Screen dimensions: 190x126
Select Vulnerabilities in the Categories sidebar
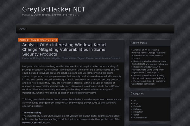[x=140, y=117]
